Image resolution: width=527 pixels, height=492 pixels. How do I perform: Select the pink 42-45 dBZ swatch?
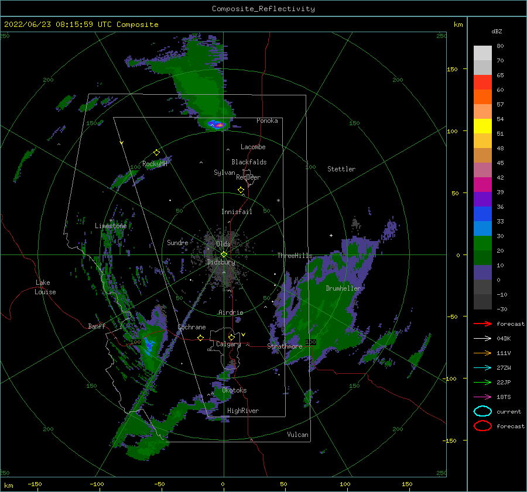482,170
